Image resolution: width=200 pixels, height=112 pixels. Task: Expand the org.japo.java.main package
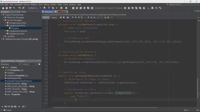coord(6,34)
